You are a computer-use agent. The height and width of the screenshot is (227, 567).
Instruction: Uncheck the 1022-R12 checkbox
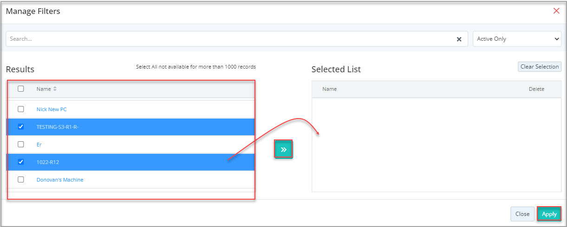coord(21,162)
